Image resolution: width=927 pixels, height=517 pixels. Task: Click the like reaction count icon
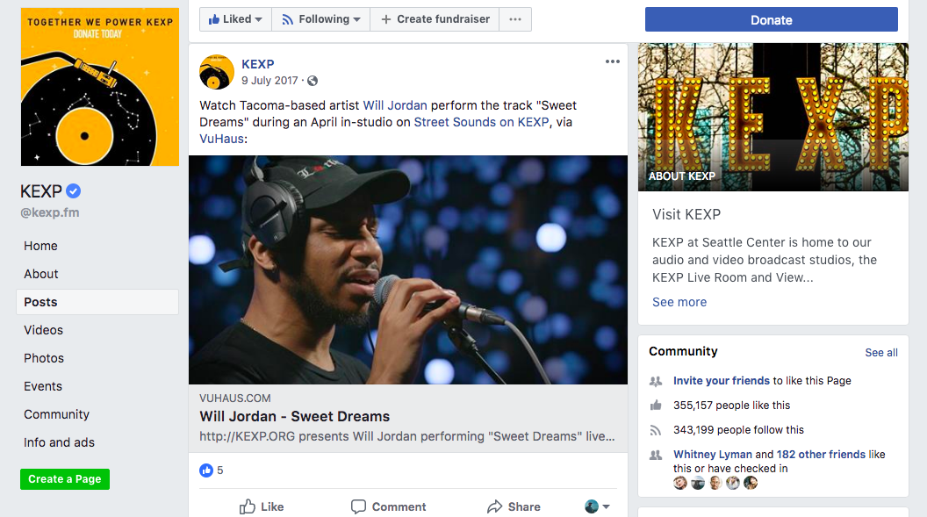point(206,470)
